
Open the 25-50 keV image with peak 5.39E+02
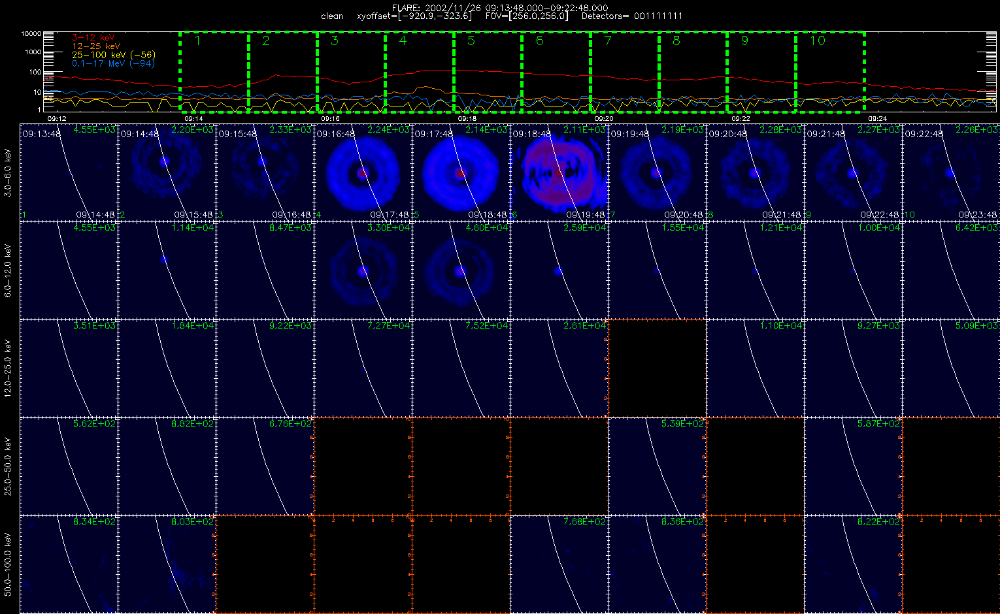click(657, 466)
